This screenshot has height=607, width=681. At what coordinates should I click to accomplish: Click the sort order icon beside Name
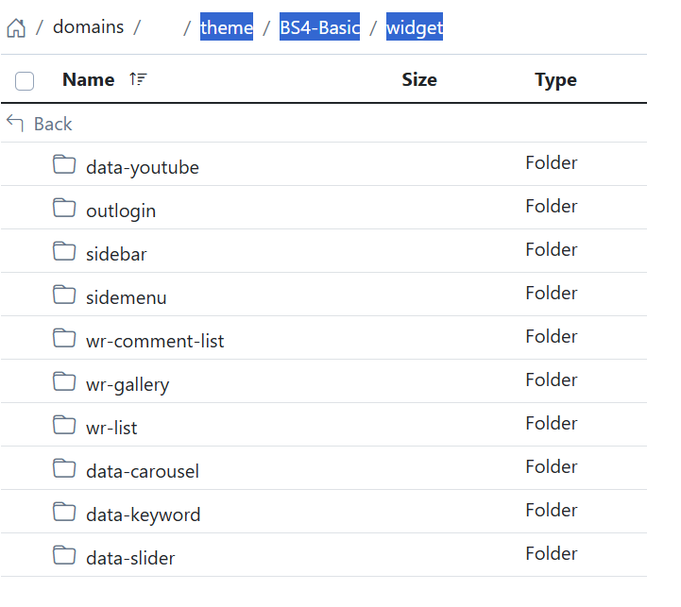[x=138, y=79]
